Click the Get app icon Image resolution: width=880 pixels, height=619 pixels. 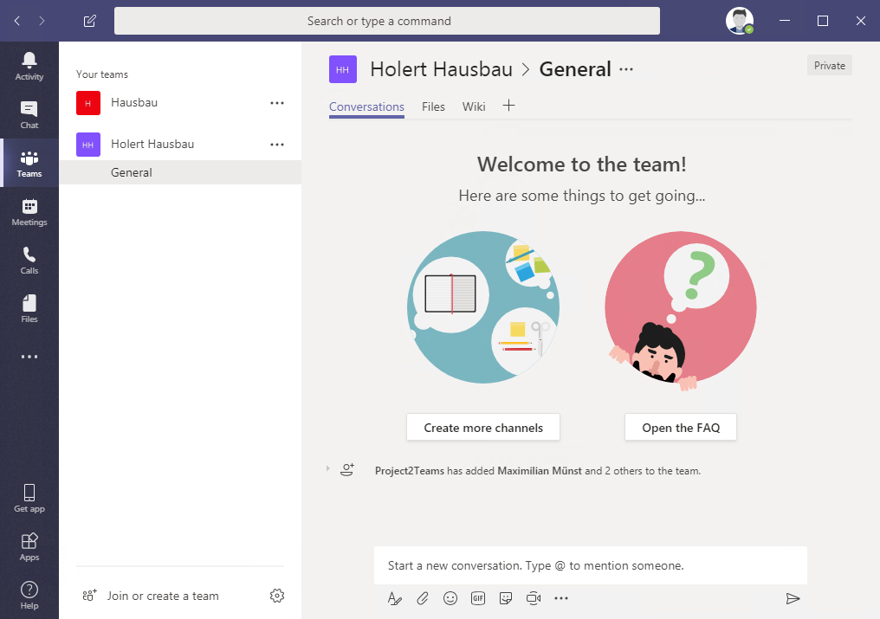click(x=29, y=499)
